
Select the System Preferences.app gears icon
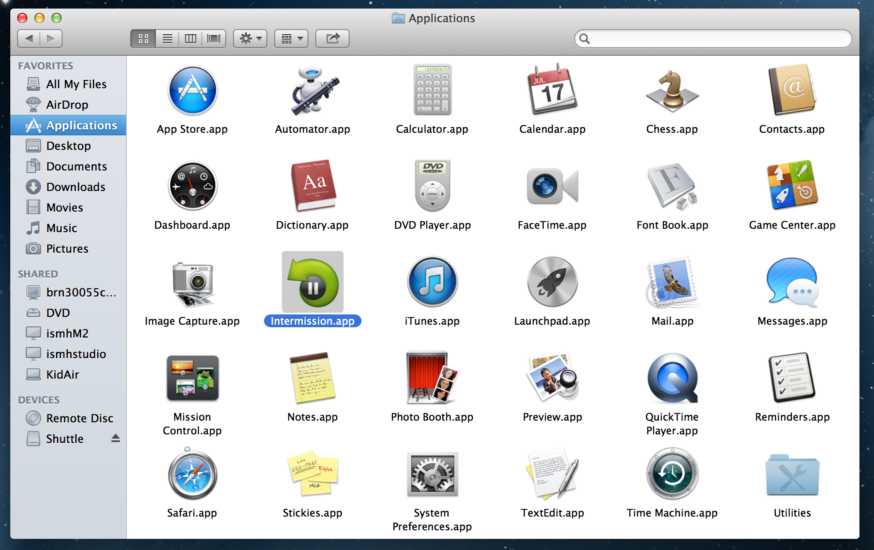click(x=432, y=474)
